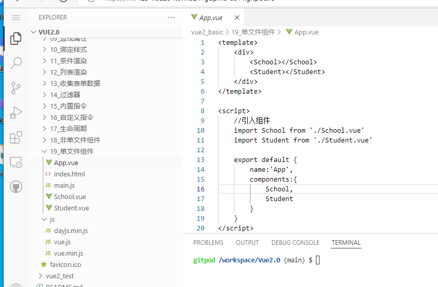438x287 pixels.
Task: Click the terminal prompt input
Action: 318,260
